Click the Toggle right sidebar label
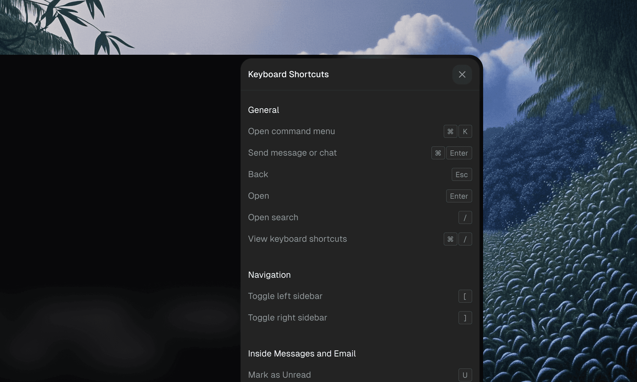Viewport: 637px width, 382px height. tap(287, 318)
